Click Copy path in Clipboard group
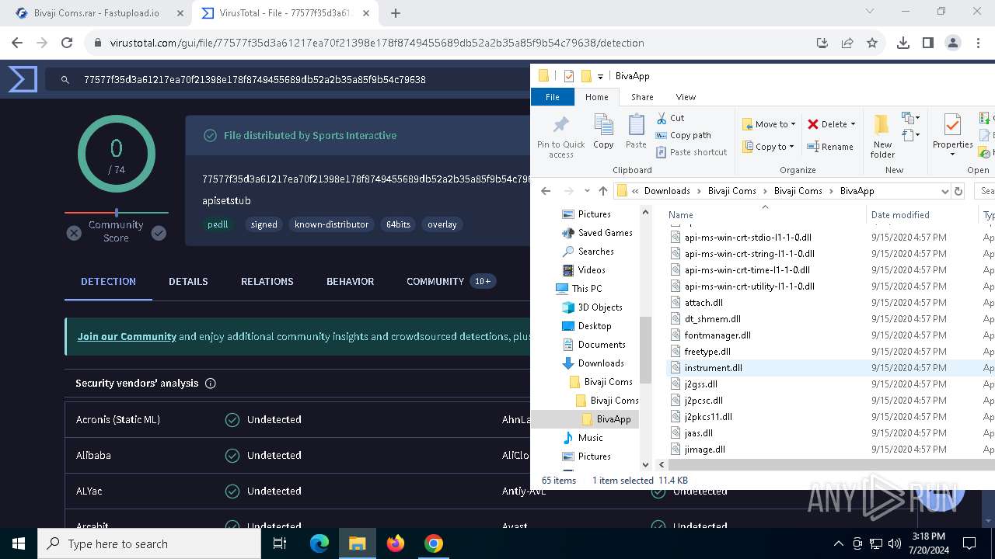Screen dimensions: 995x559 pos(683,135)
